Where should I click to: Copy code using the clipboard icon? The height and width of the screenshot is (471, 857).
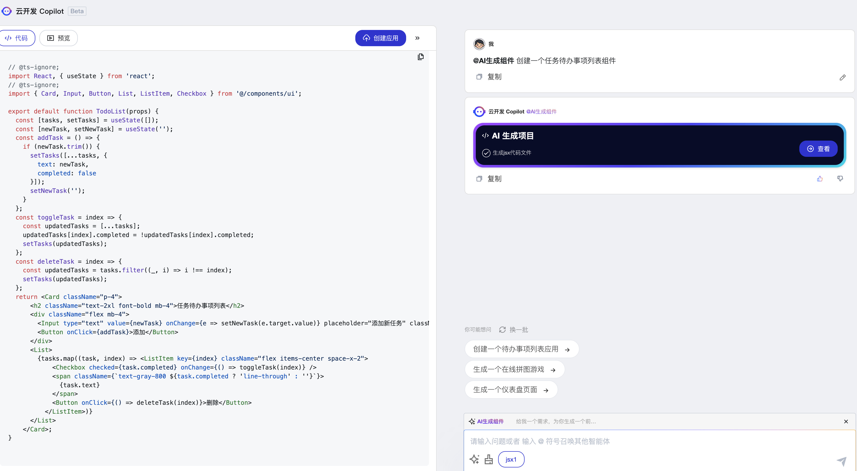(x=421, y=57)
